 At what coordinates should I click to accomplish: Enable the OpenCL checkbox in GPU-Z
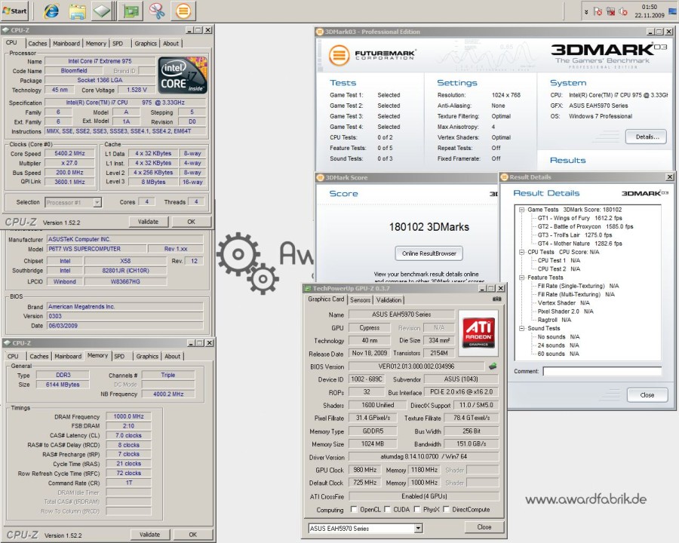point(354,509)
